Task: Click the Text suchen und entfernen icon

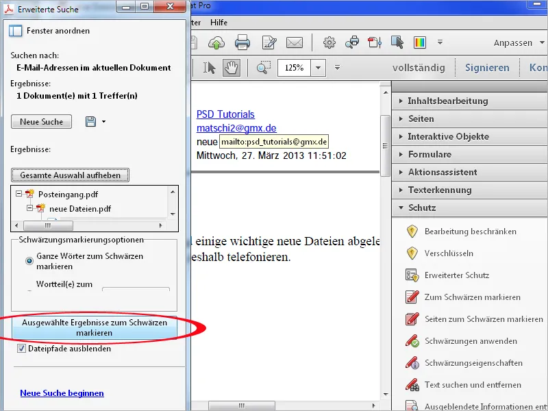Action: 412,385
